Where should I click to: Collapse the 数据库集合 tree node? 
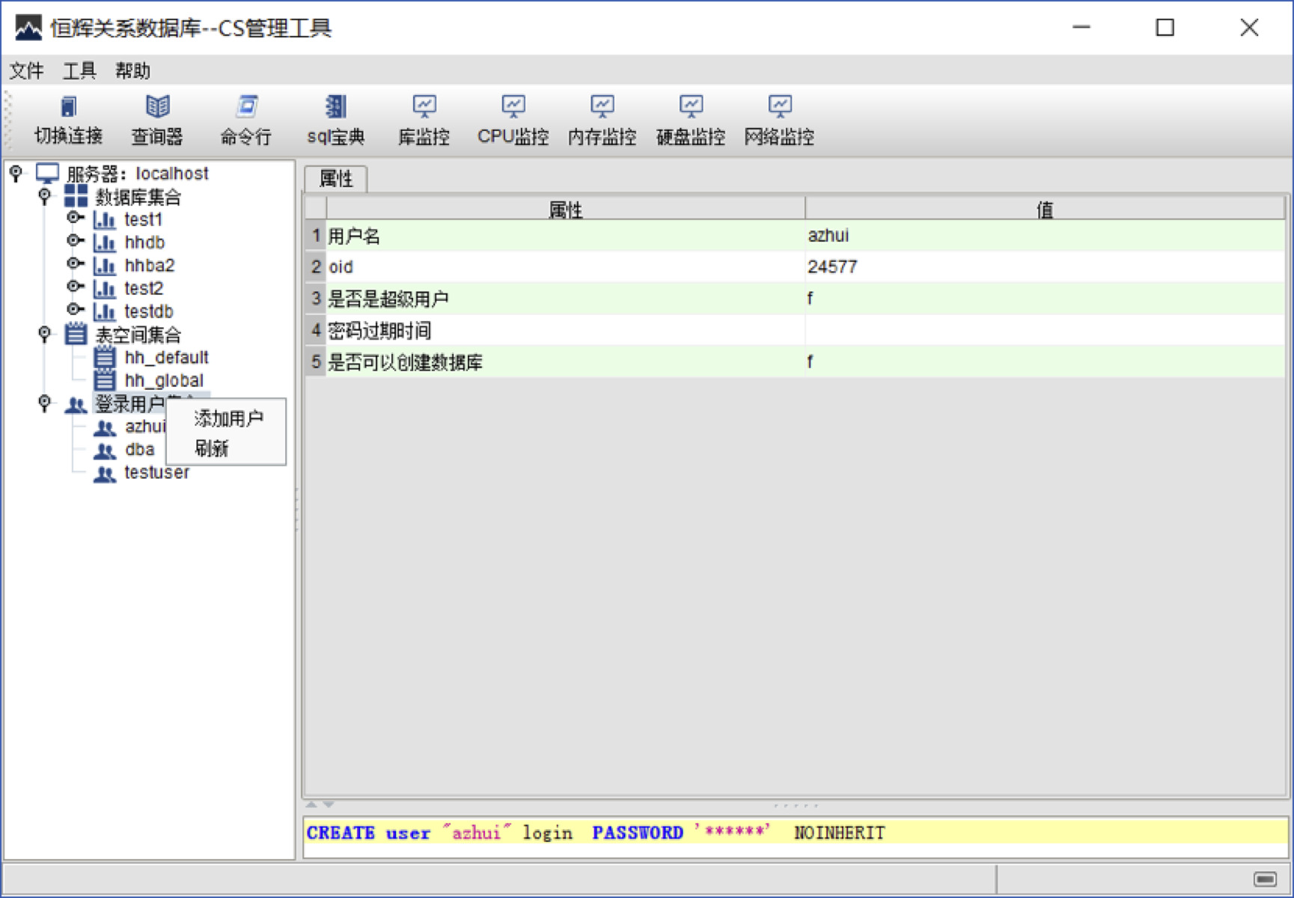[x=45, y=195]
